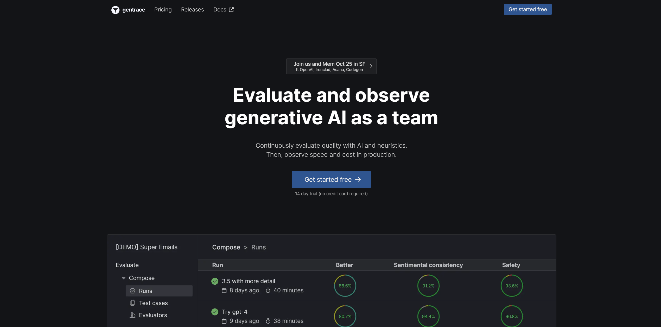Click the gentrace logo icon

(x=115, y=10)
